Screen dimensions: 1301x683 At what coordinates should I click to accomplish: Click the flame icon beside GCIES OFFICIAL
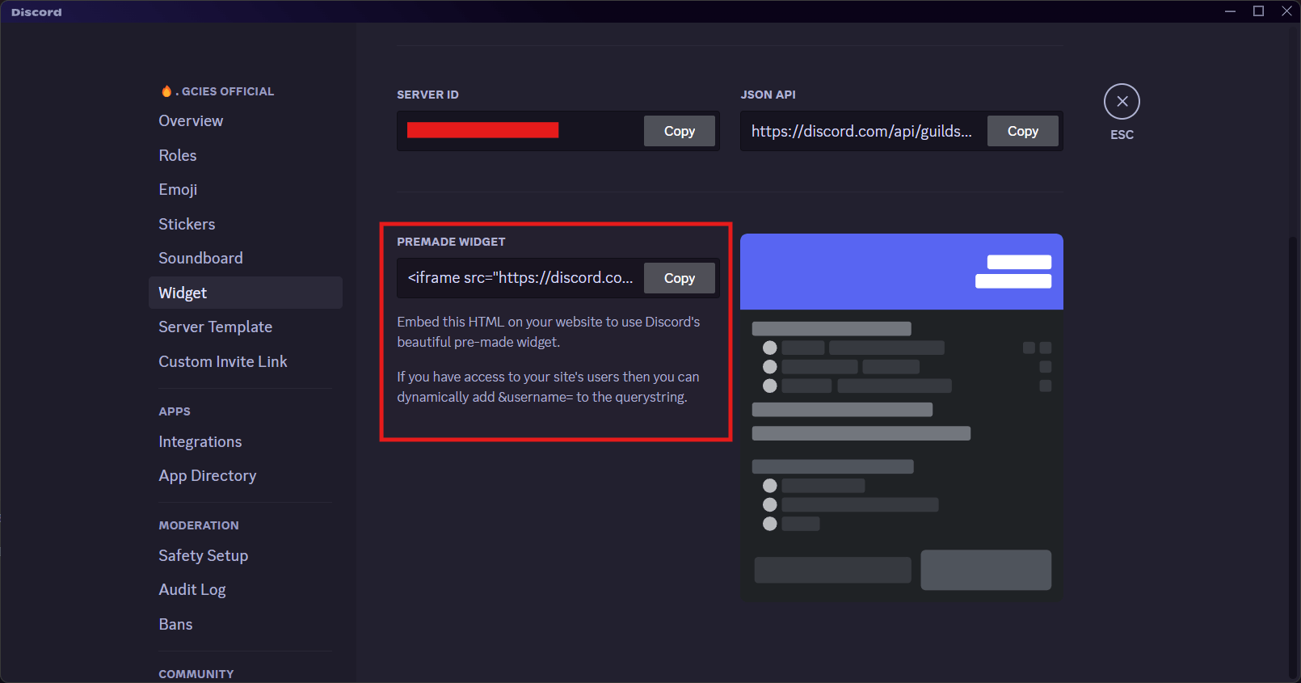pos(166,91)
